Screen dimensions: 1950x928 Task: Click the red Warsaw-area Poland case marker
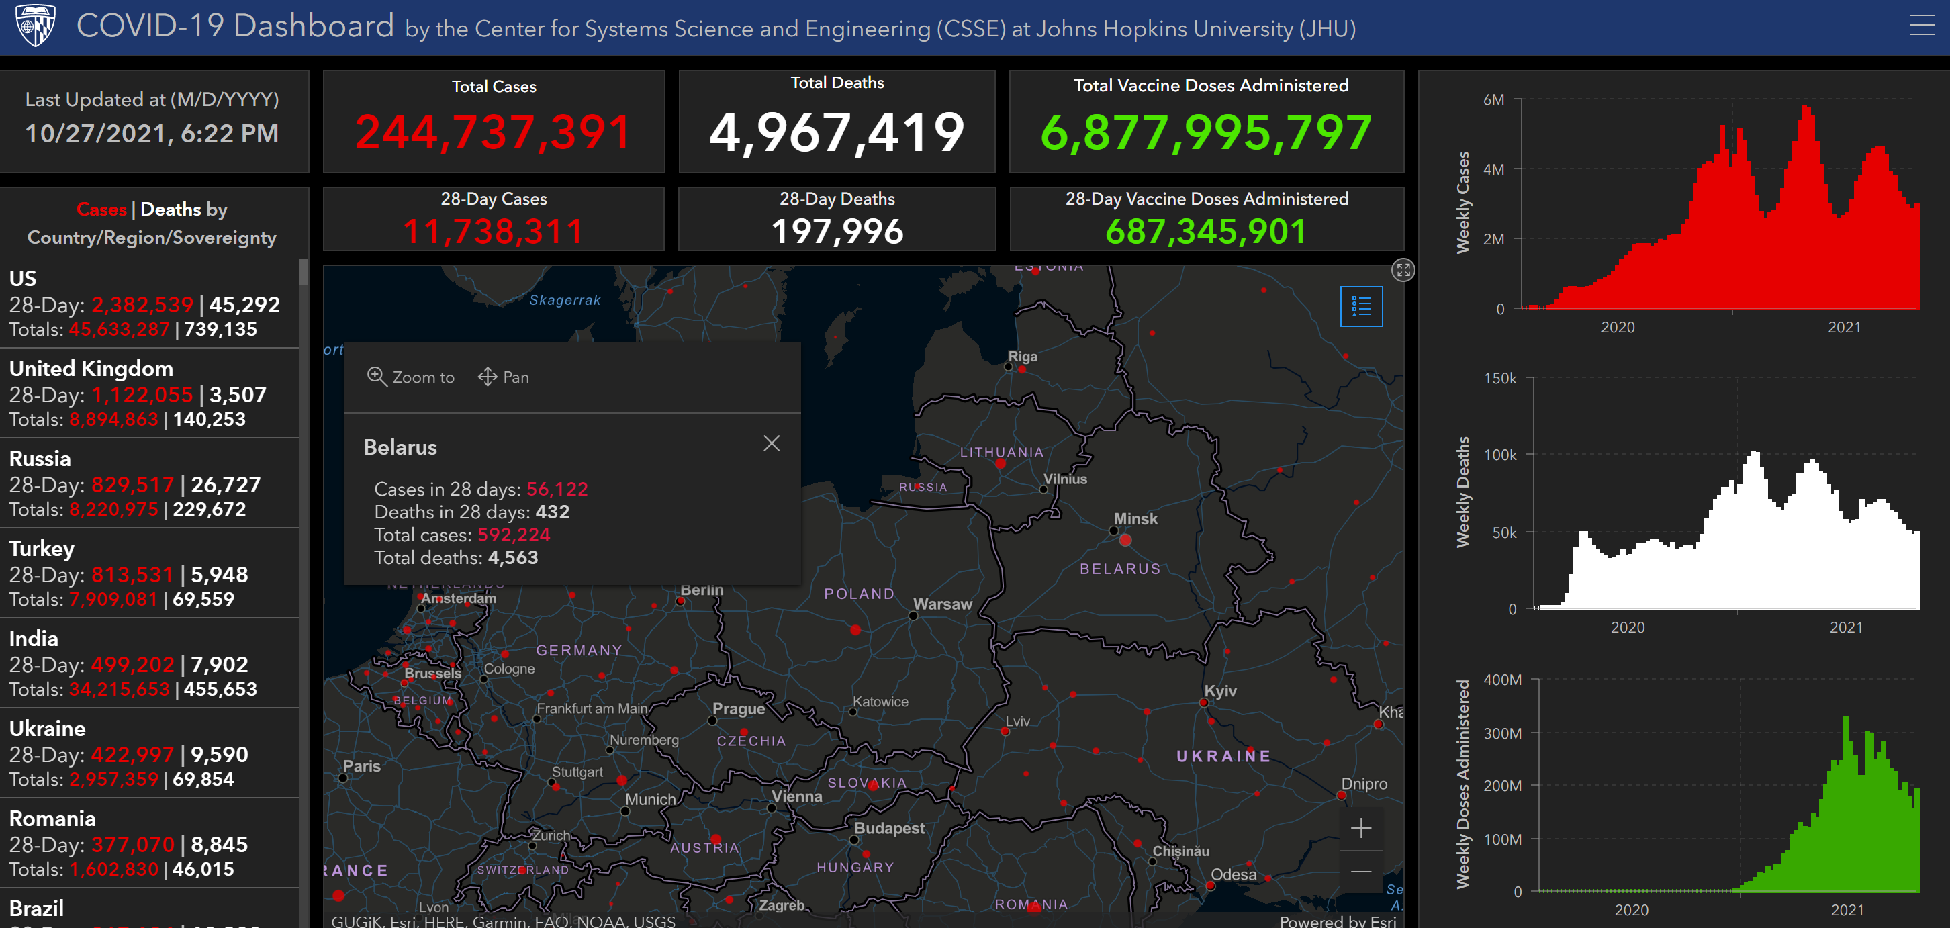(855, 629)
